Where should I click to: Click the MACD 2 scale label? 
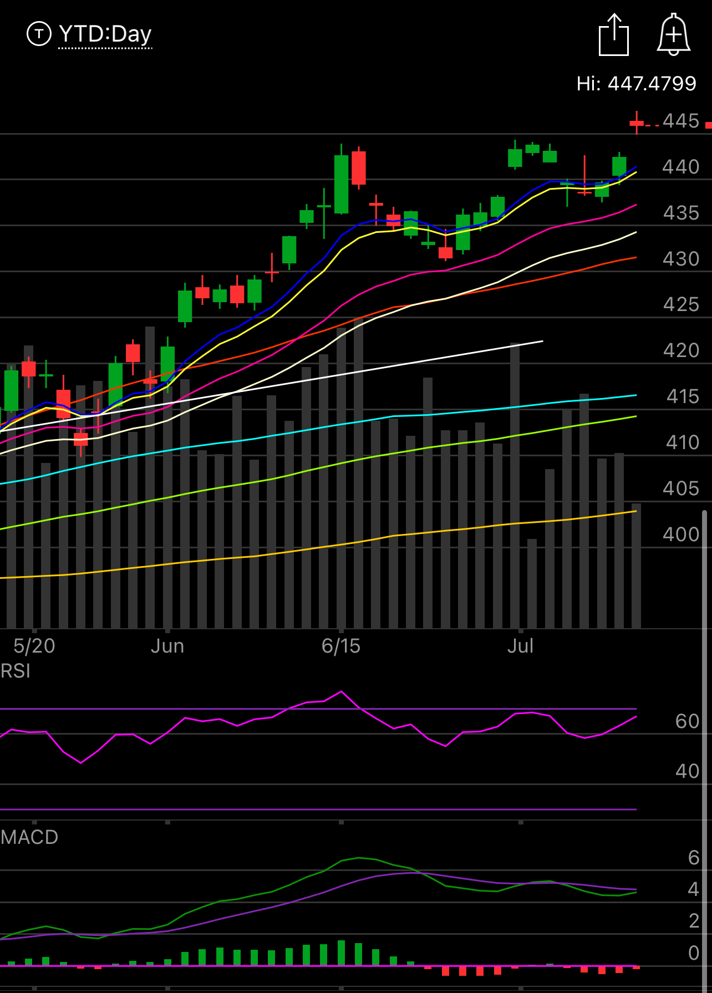pyautogui.click(x=694, y=921)
